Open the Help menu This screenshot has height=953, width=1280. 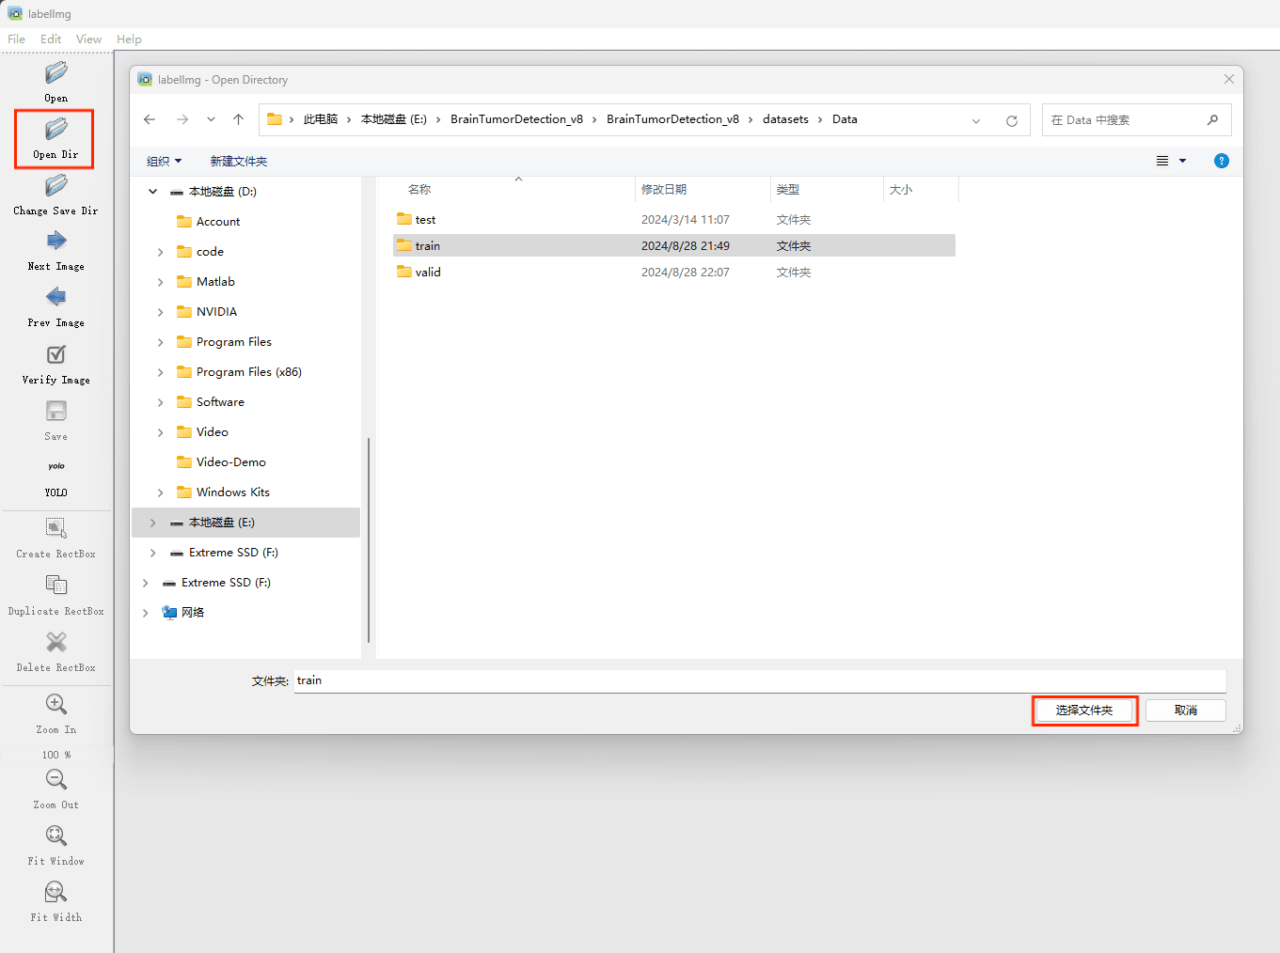129,39
